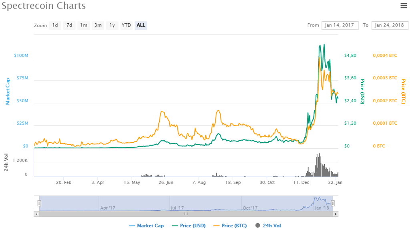The width and height of the screenshot is (410, 230).
Task: Click the 11. Dec date axis label
Action: pyautogui.click(x=301, y=182)
